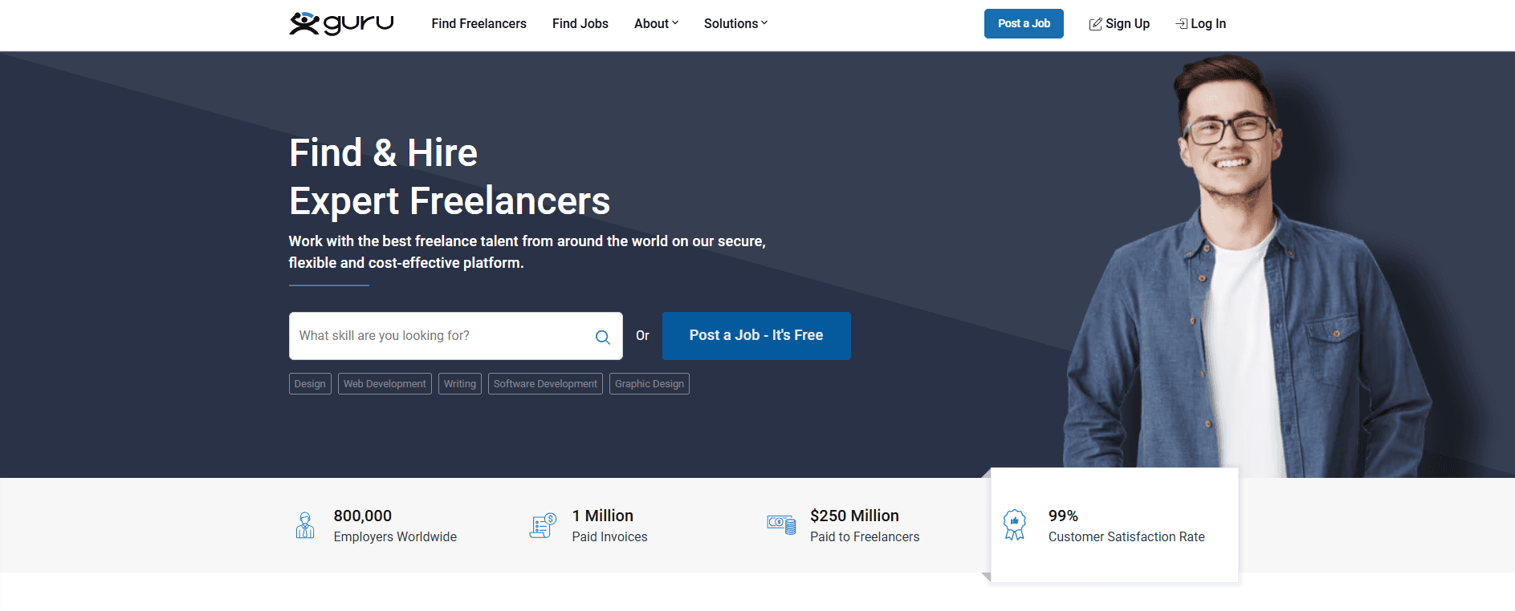Select the Writing skill tag
Viewport: 1515px width, 611px height.
tap(460, 384)
